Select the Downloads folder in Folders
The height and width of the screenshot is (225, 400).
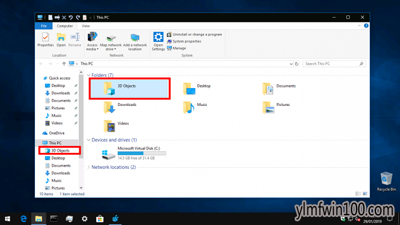pyautogui.click(x=120, y=108)
